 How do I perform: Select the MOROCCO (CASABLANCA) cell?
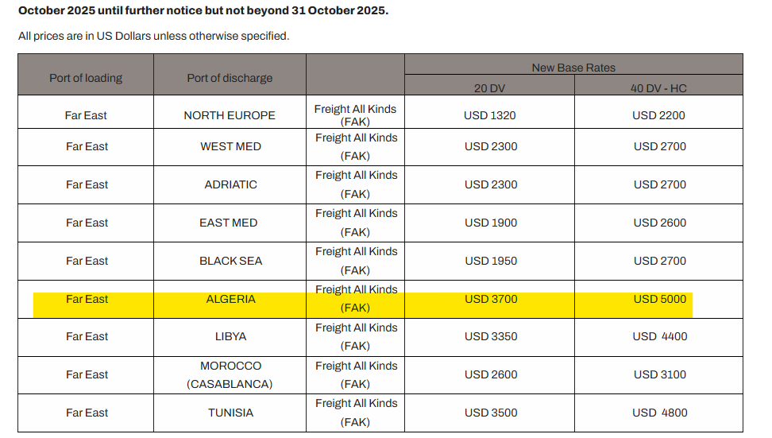pyautogui.click(x=230, y=374)
